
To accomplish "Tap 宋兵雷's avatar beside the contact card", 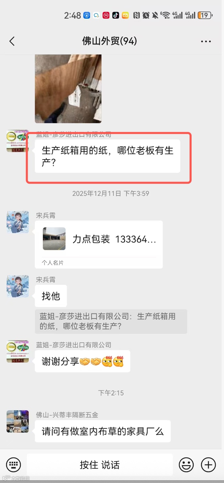I will [x=18, y=222].
